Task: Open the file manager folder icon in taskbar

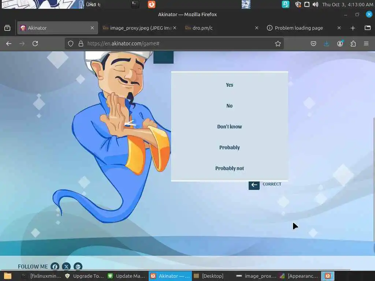Action: [x=7, y=276]
